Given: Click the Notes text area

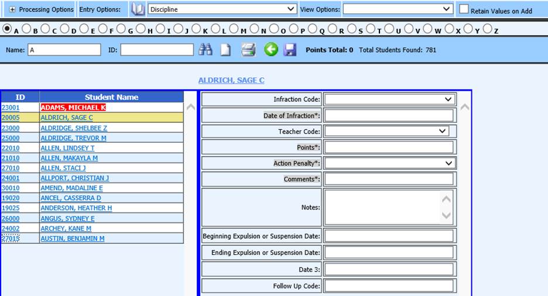Looking at the screenshot, I should [x=383, y=207].
